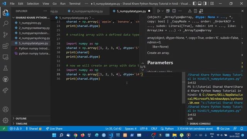Open the Explorer view in activity bar
This screenshot has height=139, width=247.
[x=5, y=13]
